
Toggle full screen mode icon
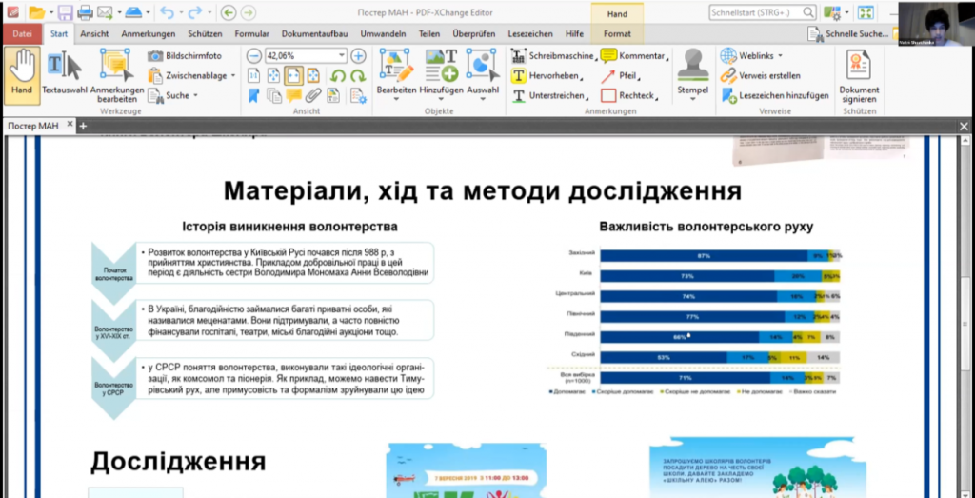point(866,12)
